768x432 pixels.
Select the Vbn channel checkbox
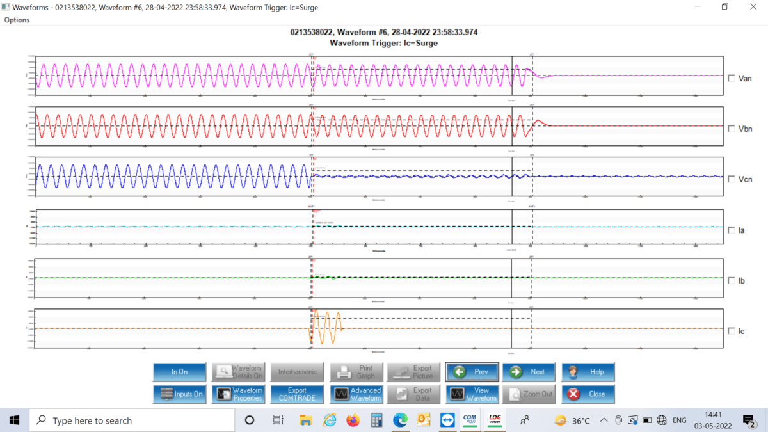(x=732, y=129)
